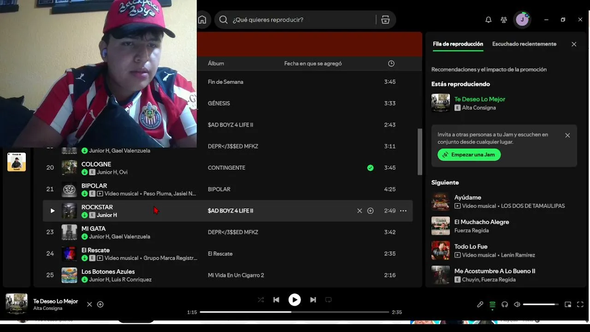Open LOS DOS DE TAMAULIPAS artist link

point(533,206)
